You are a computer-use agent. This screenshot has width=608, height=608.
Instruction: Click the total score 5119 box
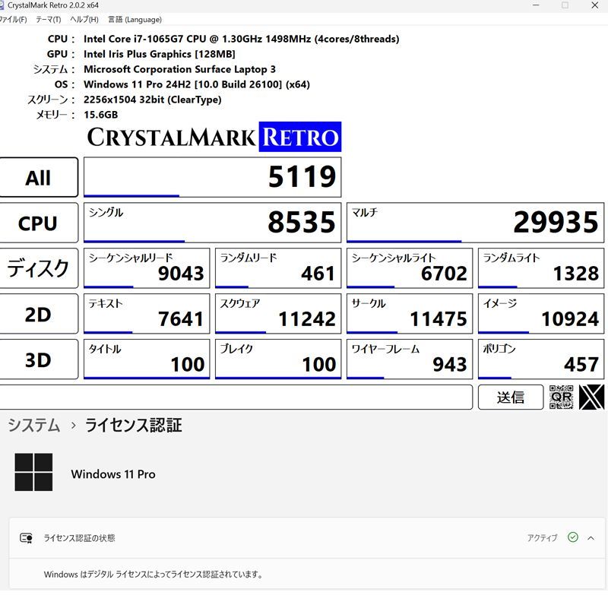213,177
